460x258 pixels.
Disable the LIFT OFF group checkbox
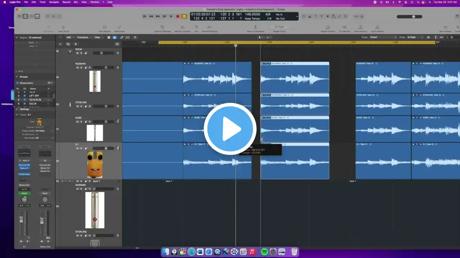pyautogui.click(x=24, y=96)
